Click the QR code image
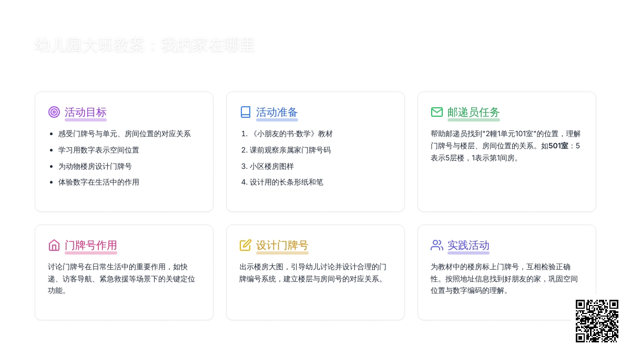 (597, 321)
